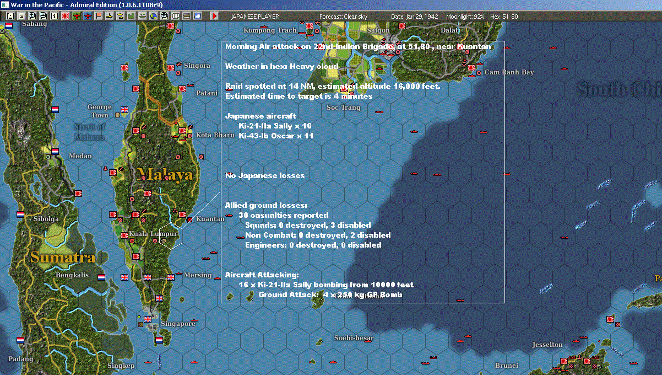662x375 pixels.
Task: Click 'Forecast: Clear sky' in status bar
Action: point(343,17)
